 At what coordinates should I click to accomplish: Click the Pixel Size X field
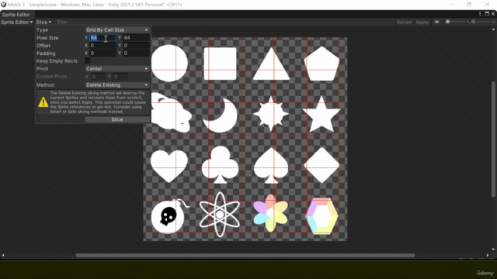[103, 38]
